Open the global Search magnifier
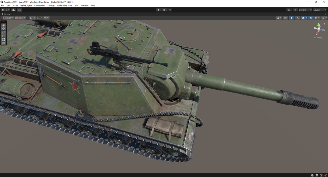Image resolution: width=328 pixels, height=177 pixels. [x=295, y=10]
